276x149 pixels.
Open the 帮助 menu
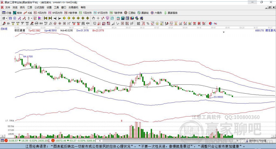click(x=83, y=7)
